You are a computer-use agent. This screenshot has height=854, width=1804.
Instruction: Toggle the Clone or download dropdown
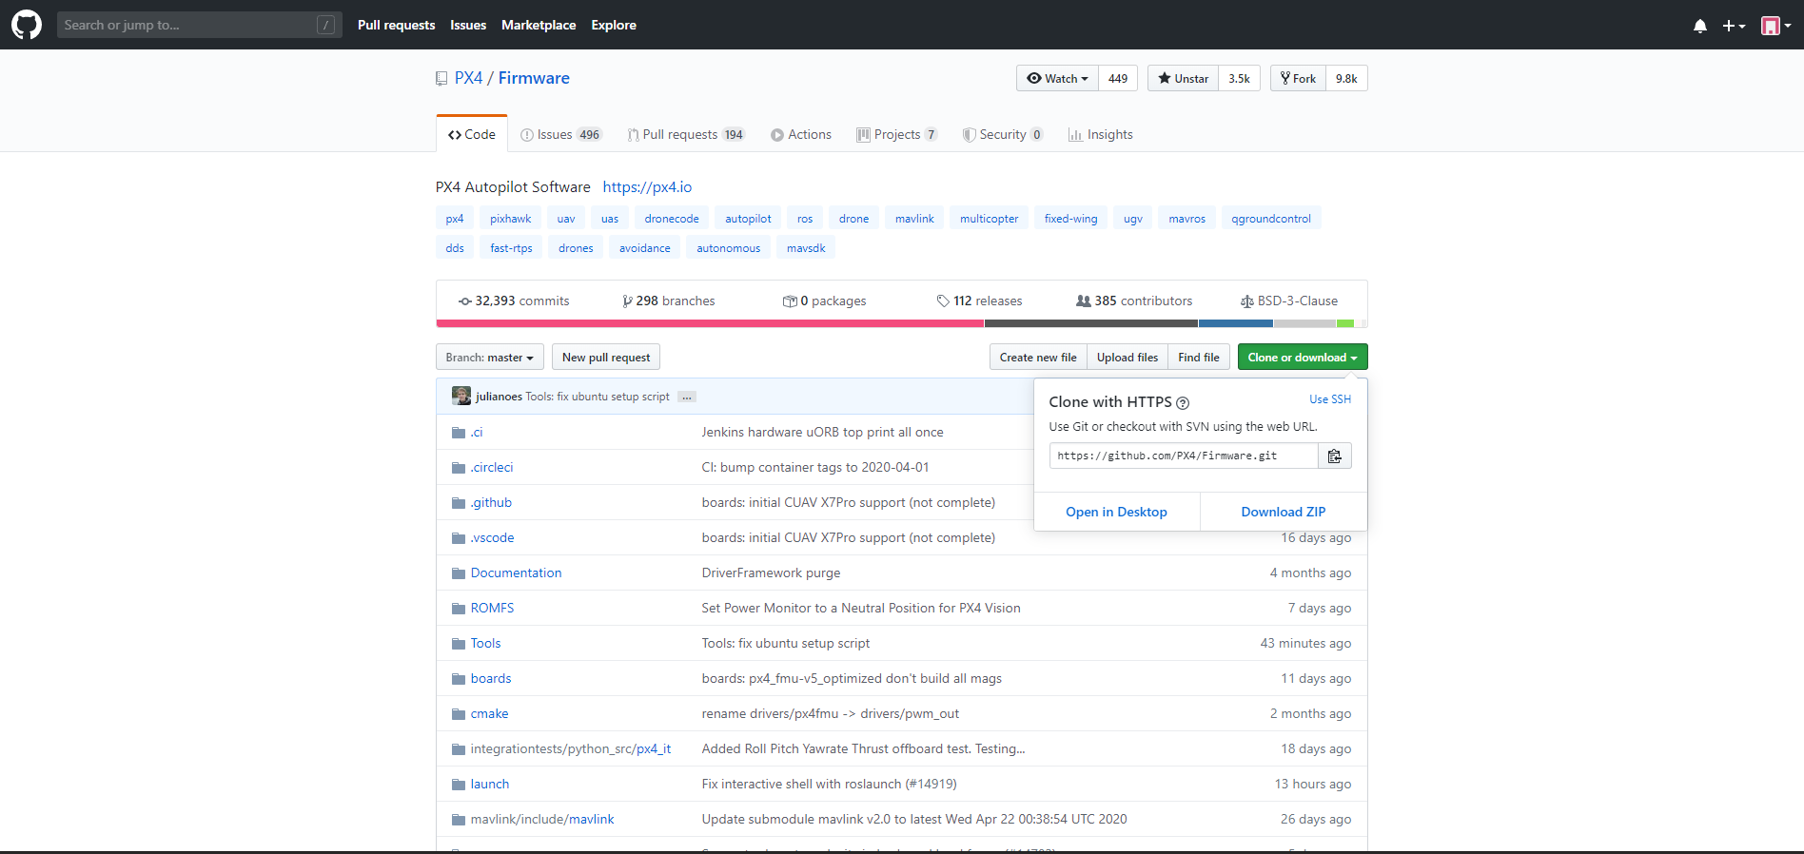click(1302, 358)
